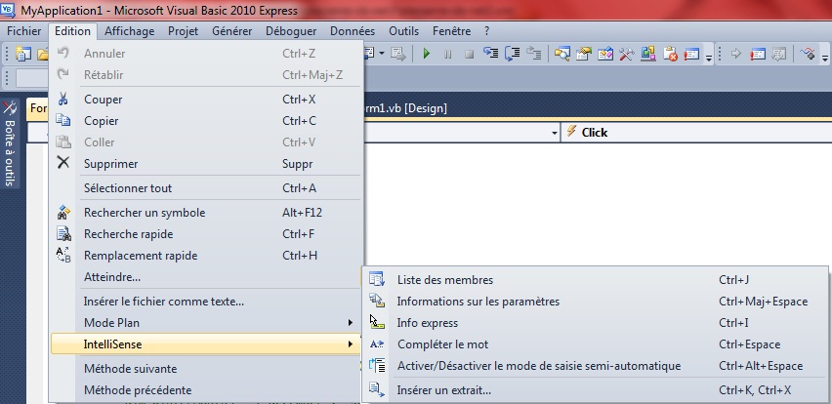
Task: Open the Déboguer menu
Action: (291, 31)
